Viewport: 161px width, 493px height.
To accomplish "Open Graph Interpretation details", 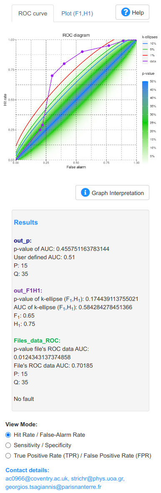I will 112,193.
